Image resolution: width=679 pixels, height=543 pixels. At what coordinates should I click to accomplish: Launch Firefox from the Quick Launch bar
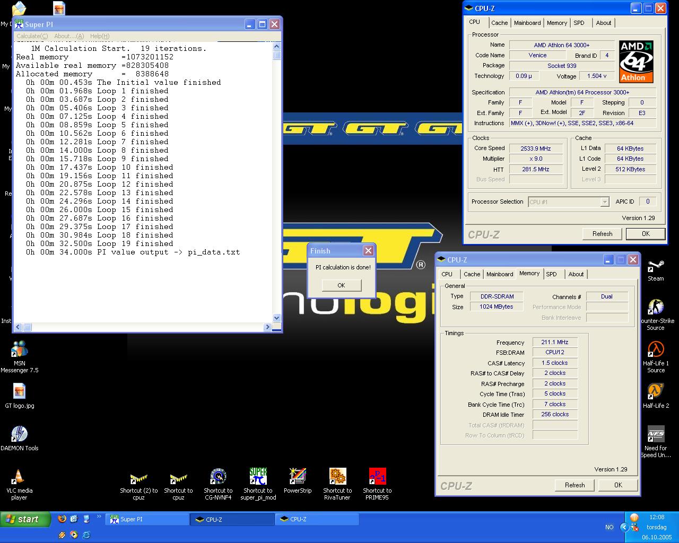62,519
